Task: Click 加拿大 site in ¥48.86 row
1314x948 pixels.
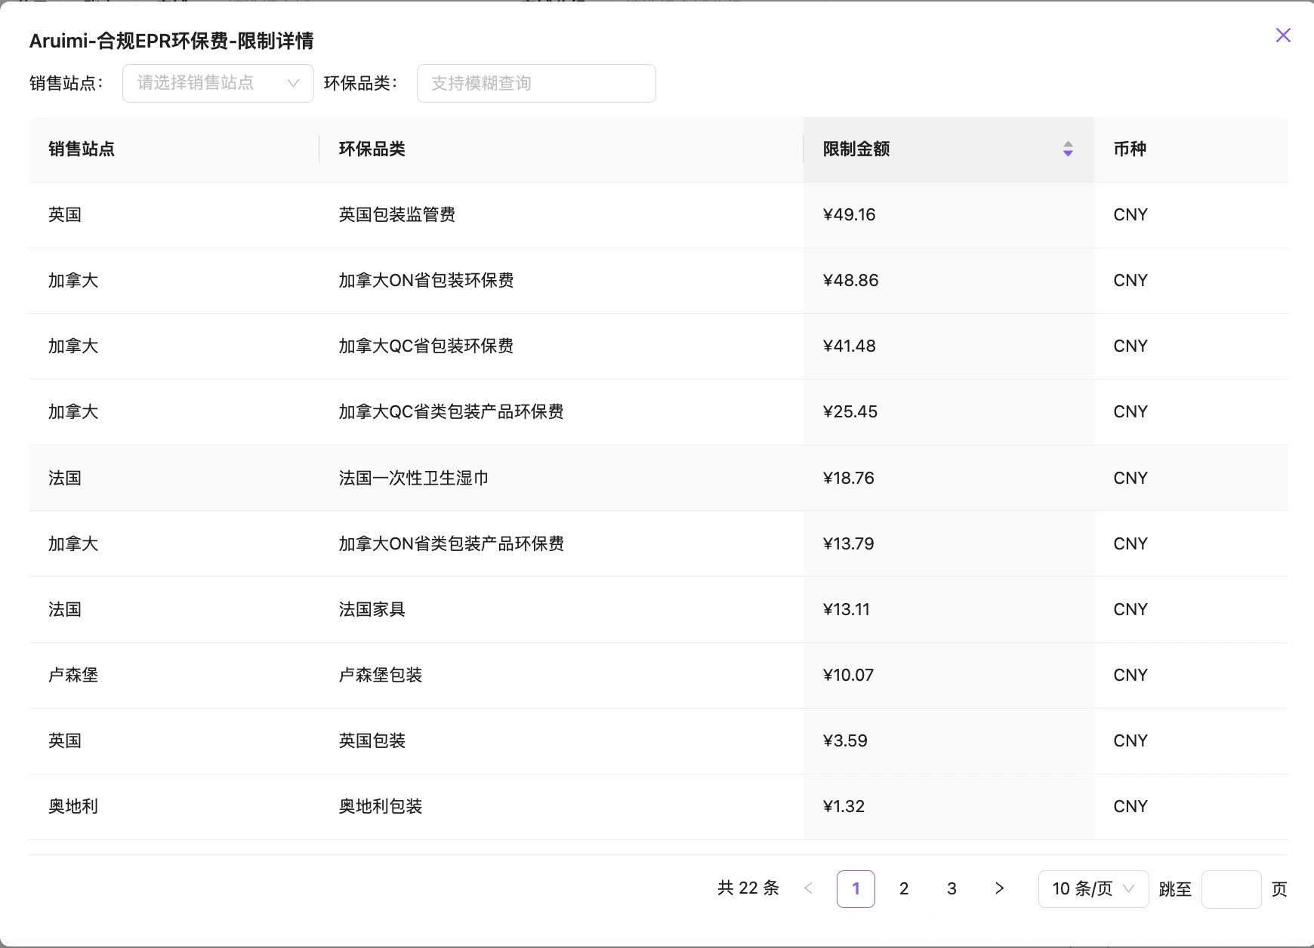Action: tap(73, 280)
